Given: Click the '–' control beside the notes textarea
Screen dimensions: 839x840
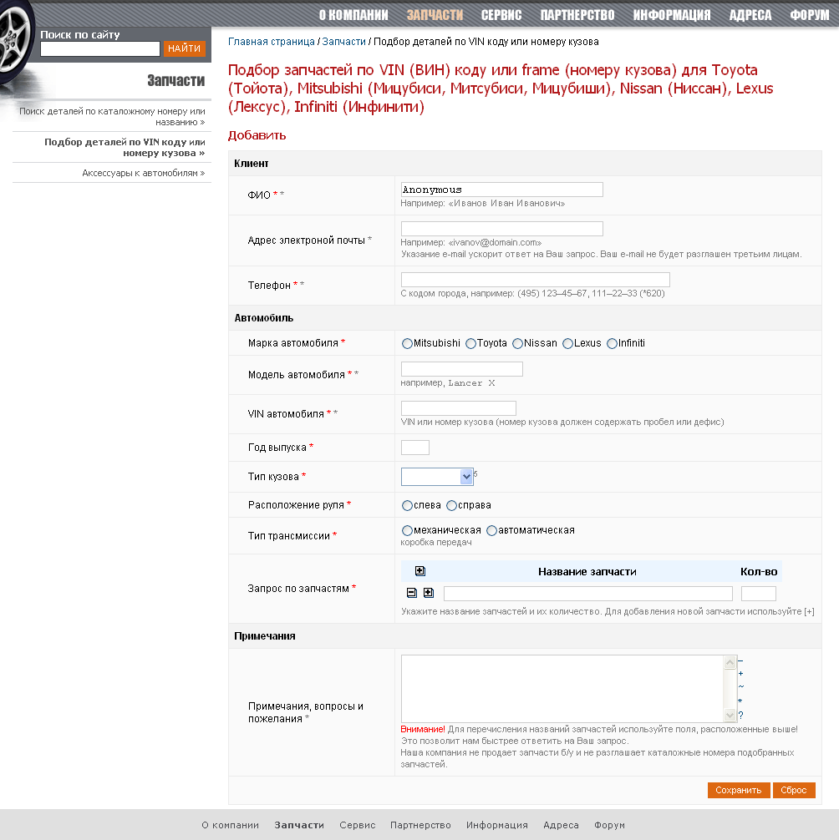Looking at the screenshot, I should click(x=740, y=660).
